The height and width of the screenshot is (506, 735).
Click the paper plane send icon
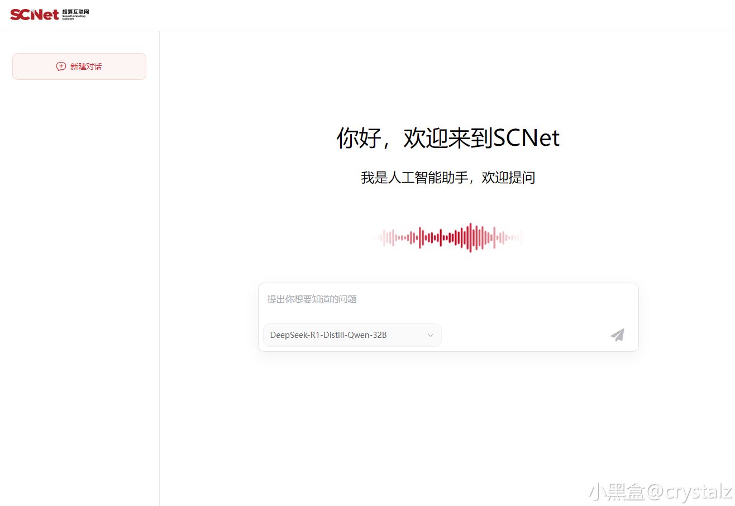click(x=617, y=335)
